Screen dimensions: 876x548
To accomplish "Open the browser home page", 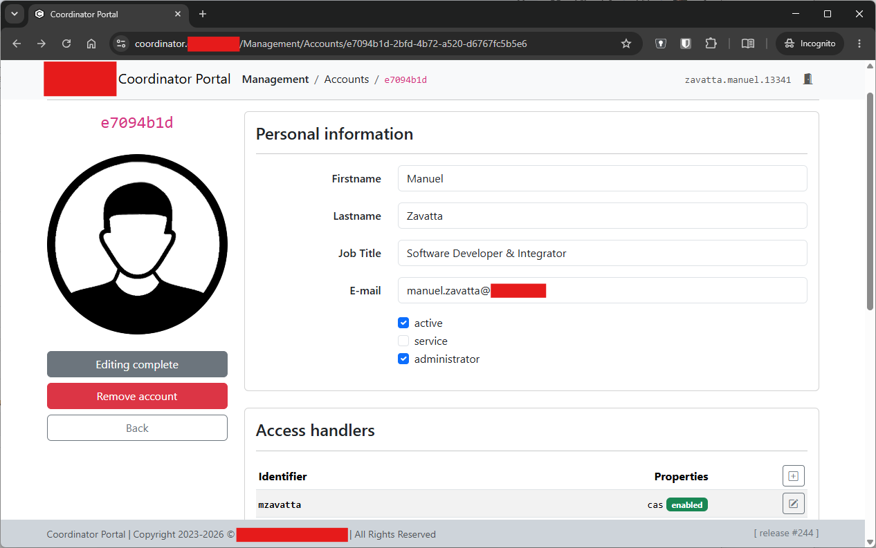I will point(91,44).
